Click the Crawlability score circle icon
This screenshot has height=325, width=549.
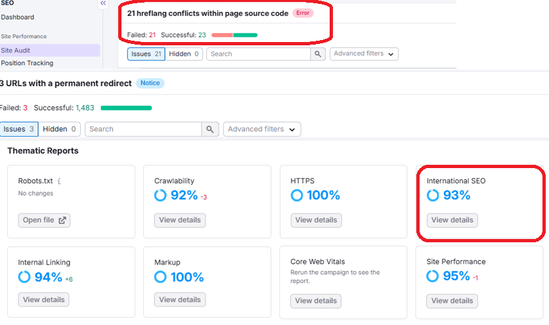click(x=160, y=196)
